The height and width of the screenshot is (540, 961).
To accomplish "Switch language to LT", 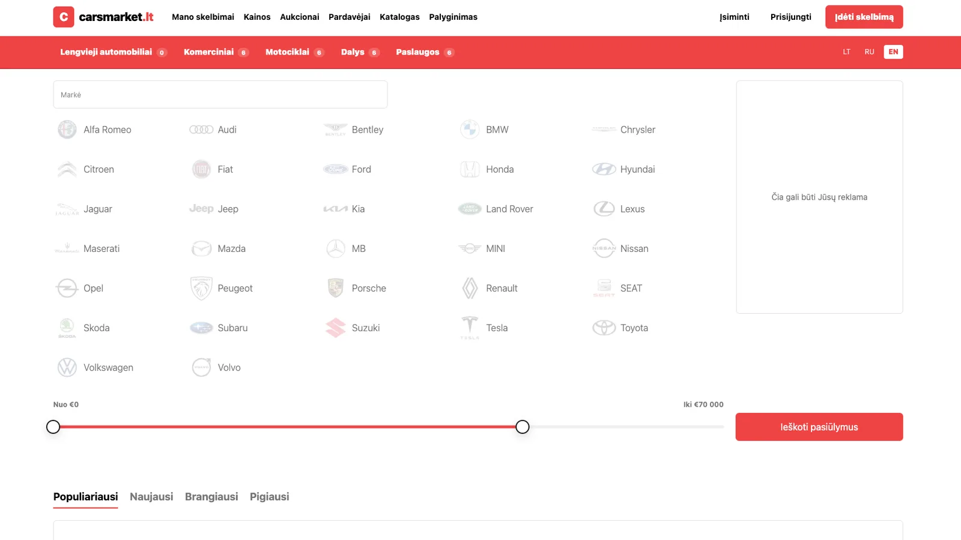I will coord(846,52).
